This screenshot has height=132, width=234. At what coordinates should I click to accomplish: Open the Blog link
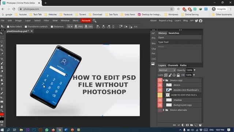click(x=185, y=21)
